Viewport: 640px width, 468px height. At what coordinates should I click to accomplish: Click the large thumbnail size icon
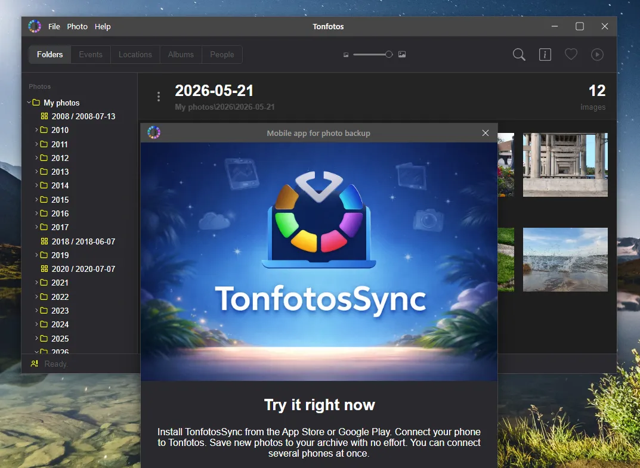pos(402,54)
